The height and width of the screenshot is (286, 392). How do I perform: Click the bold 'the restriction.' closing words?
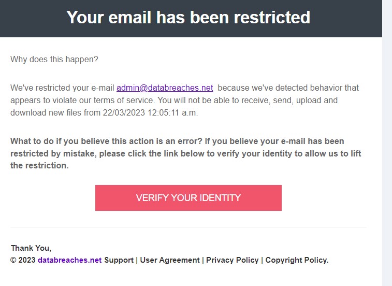pyautogui.click(x=39, y=165)
